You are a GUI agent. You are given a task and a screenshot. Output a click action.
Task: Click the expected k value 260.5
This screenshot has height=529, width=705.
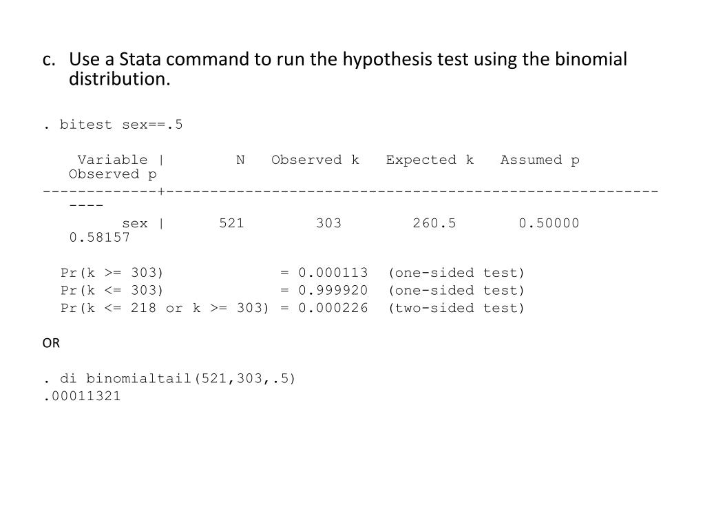point(434,223)
